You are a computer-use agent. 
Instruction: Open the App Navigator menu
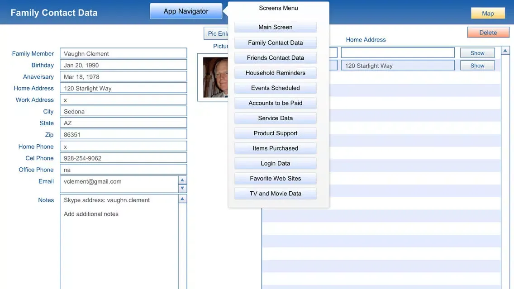click(x=186, y=11)
